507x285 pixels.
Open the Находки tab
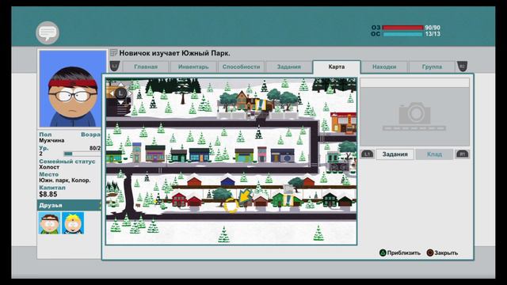384,66
